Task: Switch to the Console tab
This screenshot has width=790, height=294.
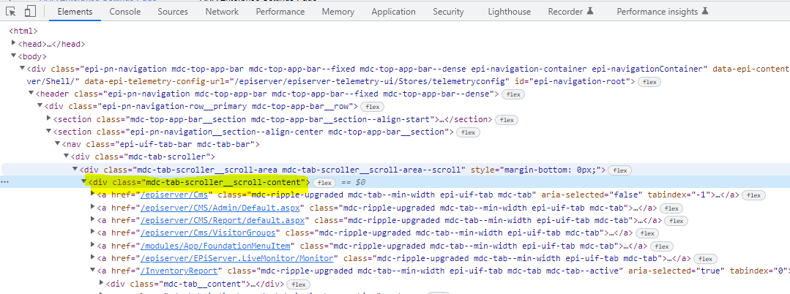Action: tap(125, 12)
